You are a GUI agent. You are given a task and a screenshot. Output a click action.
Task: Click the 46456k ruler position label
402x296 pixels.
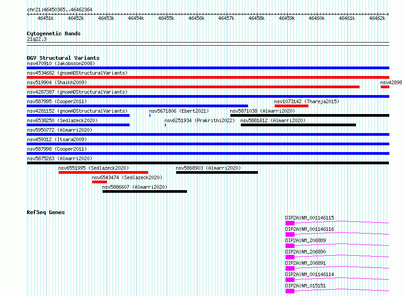coord(196,18)
